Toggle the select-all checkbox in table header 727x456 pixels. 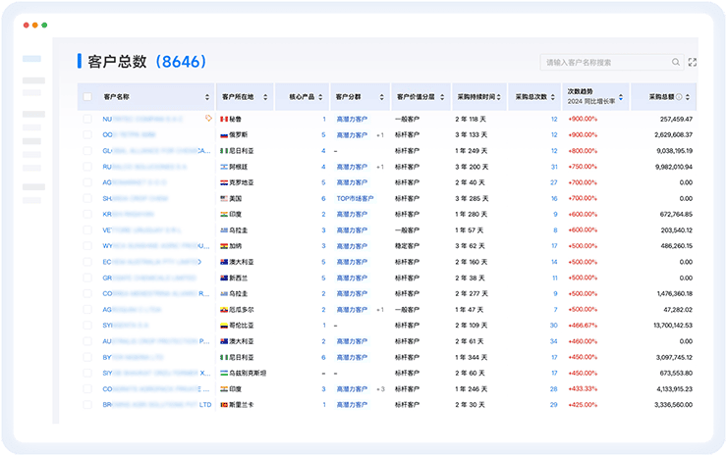pos(87,97)
